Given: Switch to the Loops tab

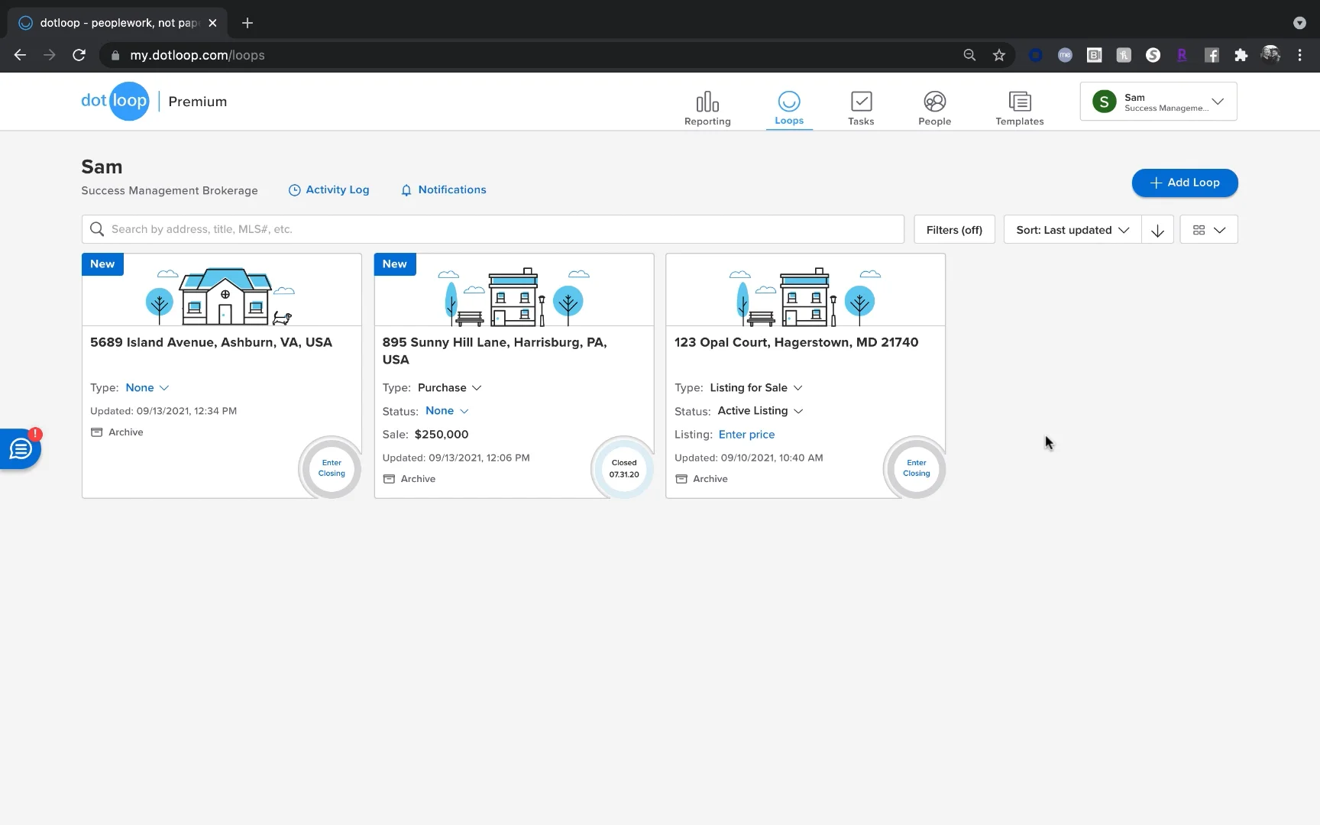Looking at the screenshot, I should (789, 108).
